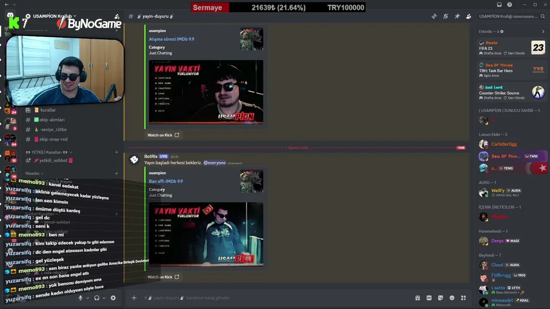This screenshot has width=550, height=309.
Task: Expand the Etkinlik panel chevron
Action: click(543, 31)
